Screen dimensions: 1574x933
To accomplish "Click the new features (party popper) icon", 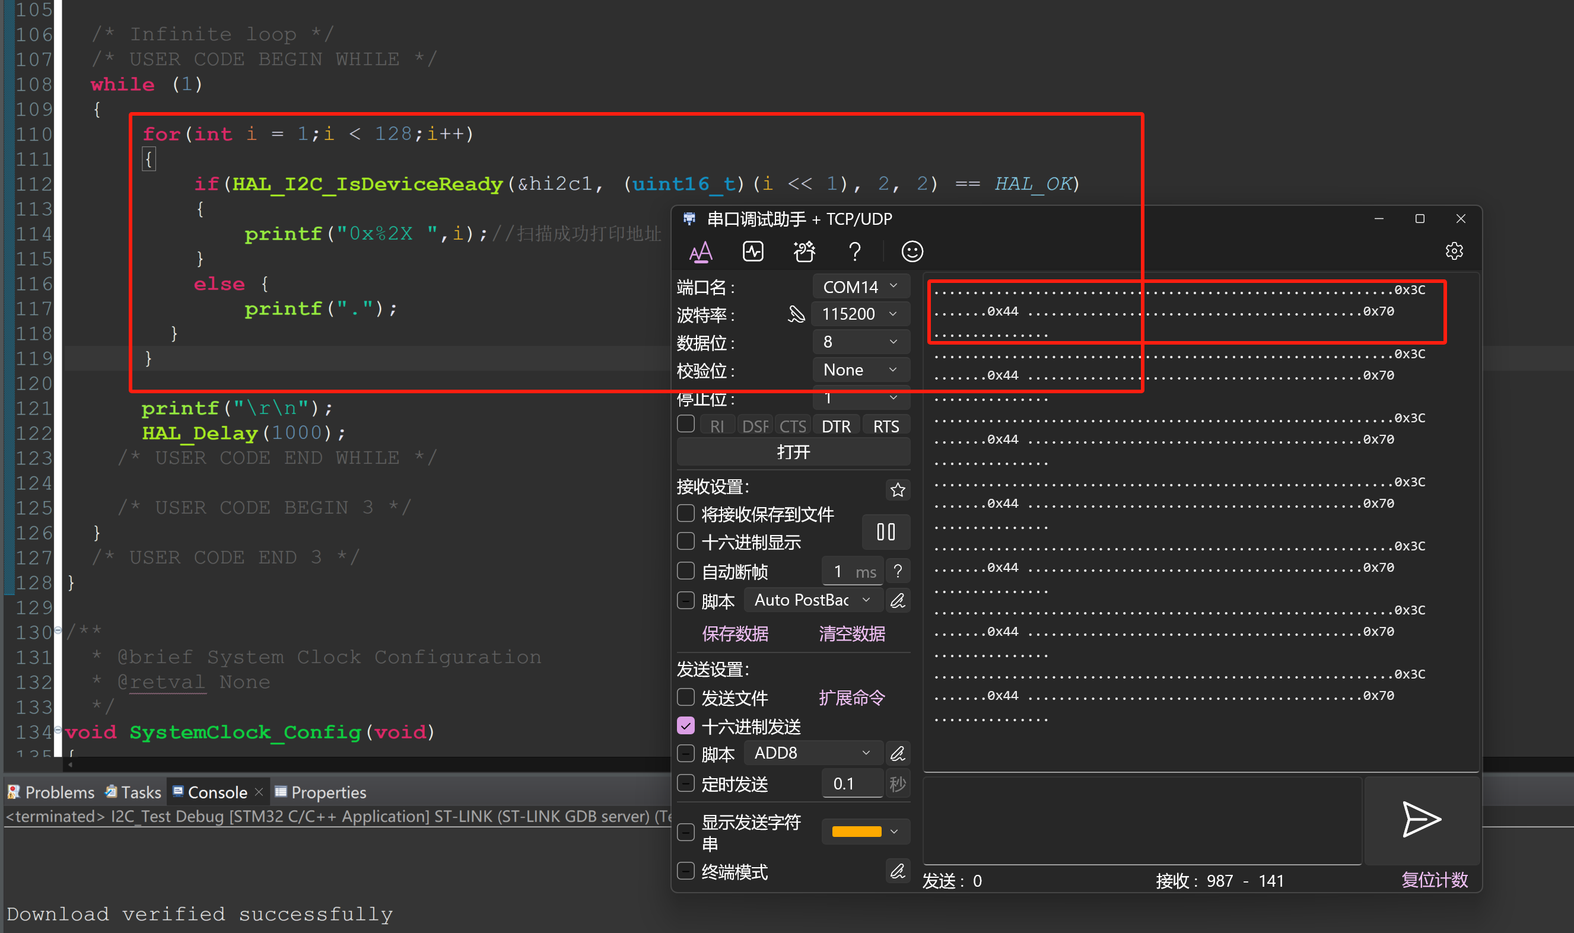I will (804, 251).
